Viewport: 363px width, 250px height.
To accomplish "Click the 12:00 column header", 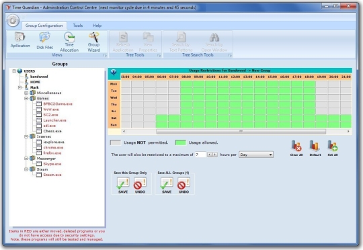I will click(235, 77).
